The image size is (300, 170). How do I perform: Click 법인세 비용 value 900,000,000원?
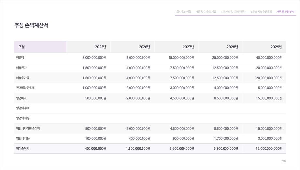tap(183, 138)
